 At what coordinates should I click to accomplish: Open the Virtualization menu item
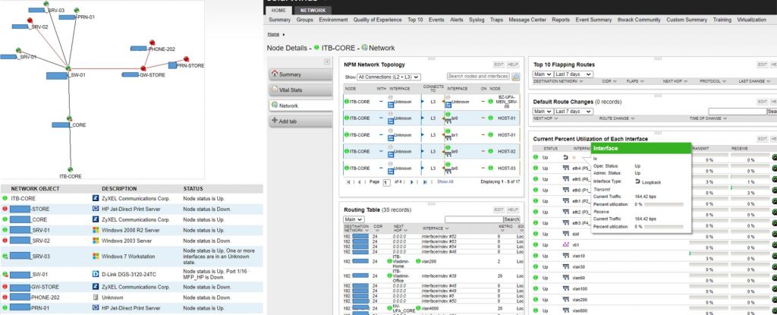[x=752, y=20]
